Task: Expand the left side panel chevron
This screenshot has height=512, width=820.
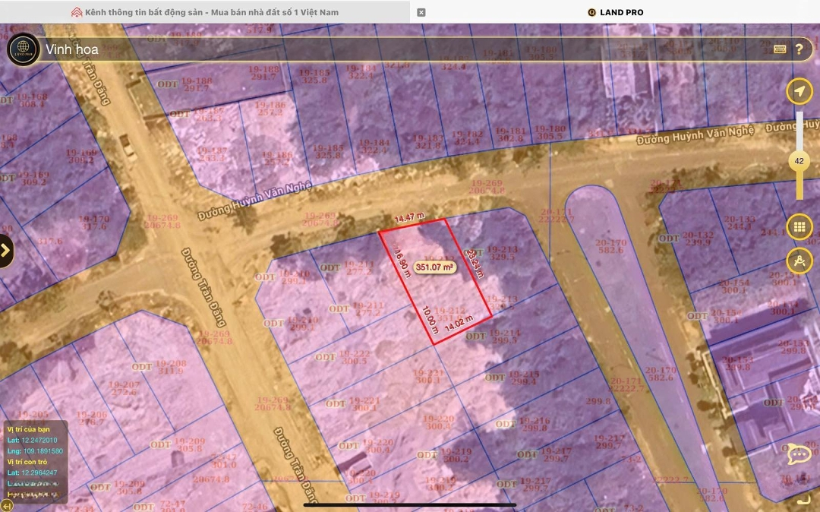Action: click(x=6, y=251)
